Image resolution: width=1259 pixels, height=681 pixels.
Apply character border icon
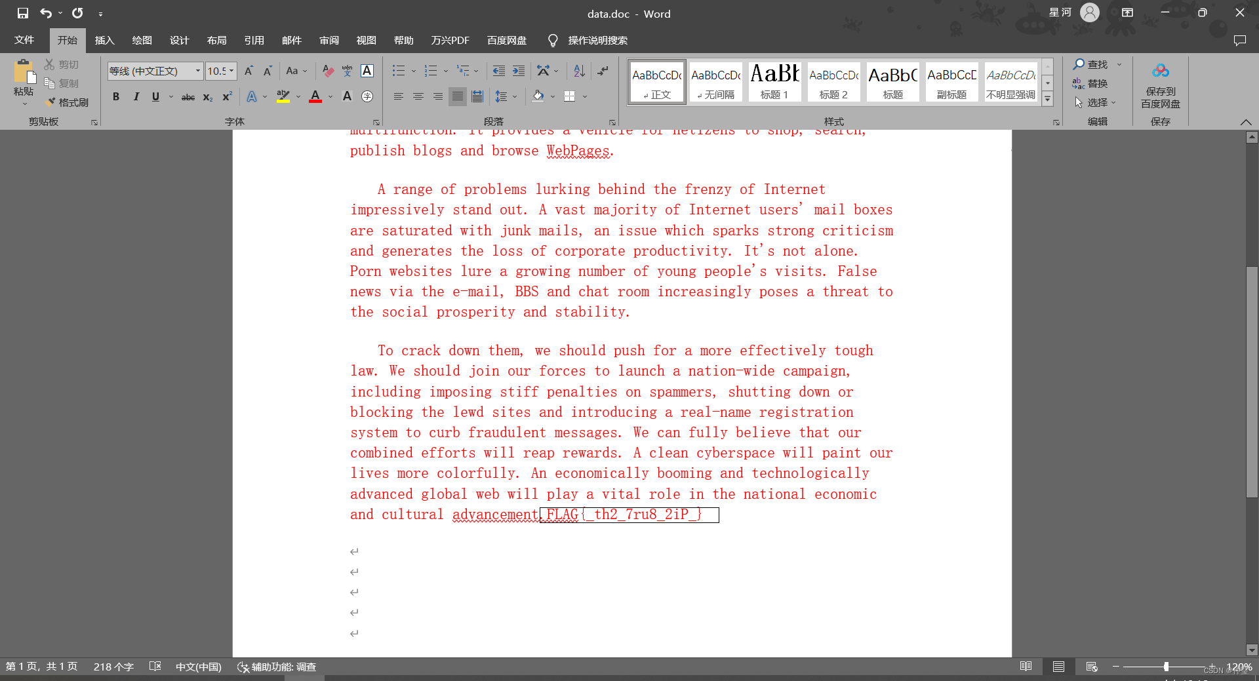pyautogui.click(x=367, y=71)
